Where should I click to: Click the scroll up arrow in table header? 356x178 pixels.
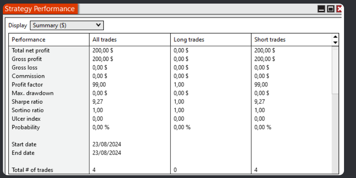(335, 37)
